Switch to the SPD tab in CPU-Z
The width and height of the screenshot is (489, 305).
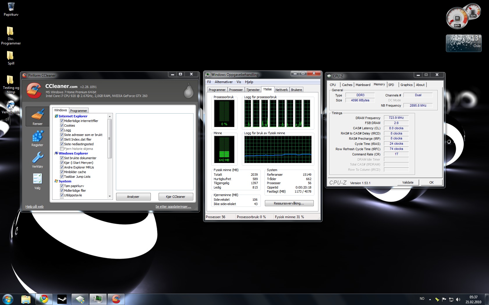click(391, 85)
